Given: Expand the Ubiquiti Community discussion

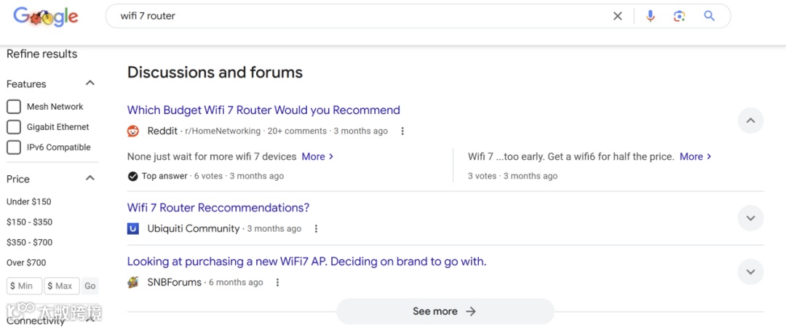Looking at the screenshot, I should click(750, 218).
